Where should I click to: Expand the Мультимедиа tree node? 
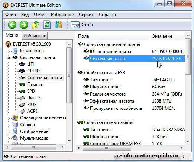[9, 138]
